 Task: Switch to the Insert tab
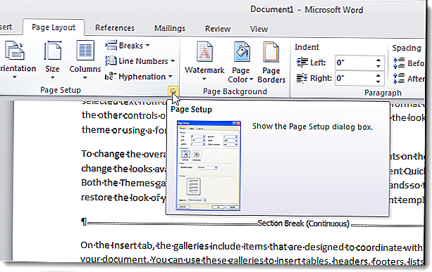pos(6,27)
